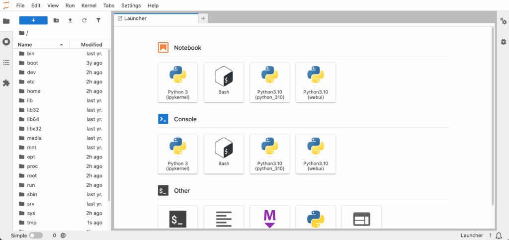This screenshot has height=240, width=509.
Task: Click the file browser vertical scrollbar
Action: 109,125
